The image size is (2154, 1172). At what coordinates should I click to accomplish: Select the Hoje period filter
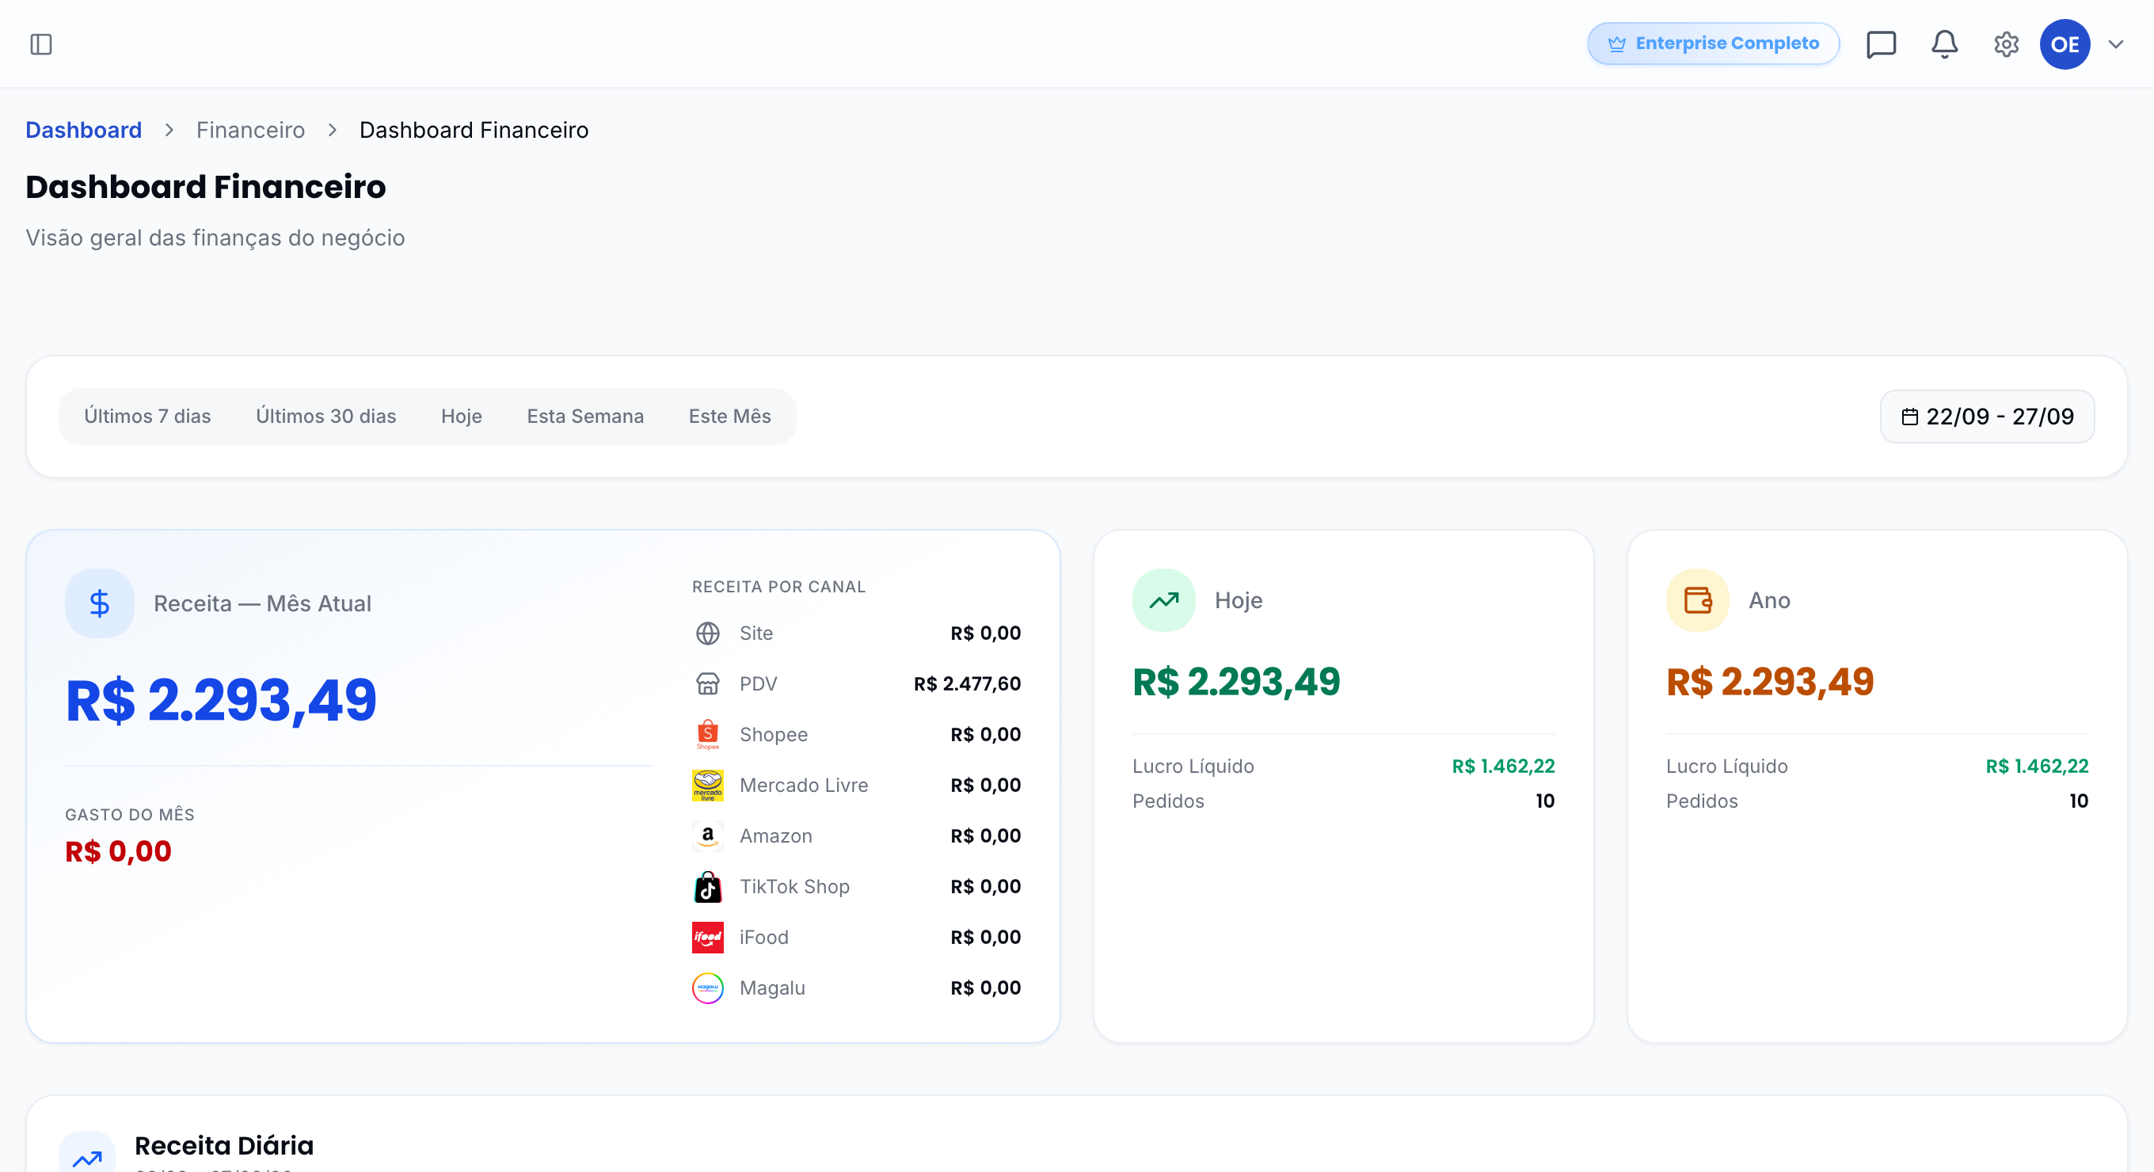(x=462, y=417)
